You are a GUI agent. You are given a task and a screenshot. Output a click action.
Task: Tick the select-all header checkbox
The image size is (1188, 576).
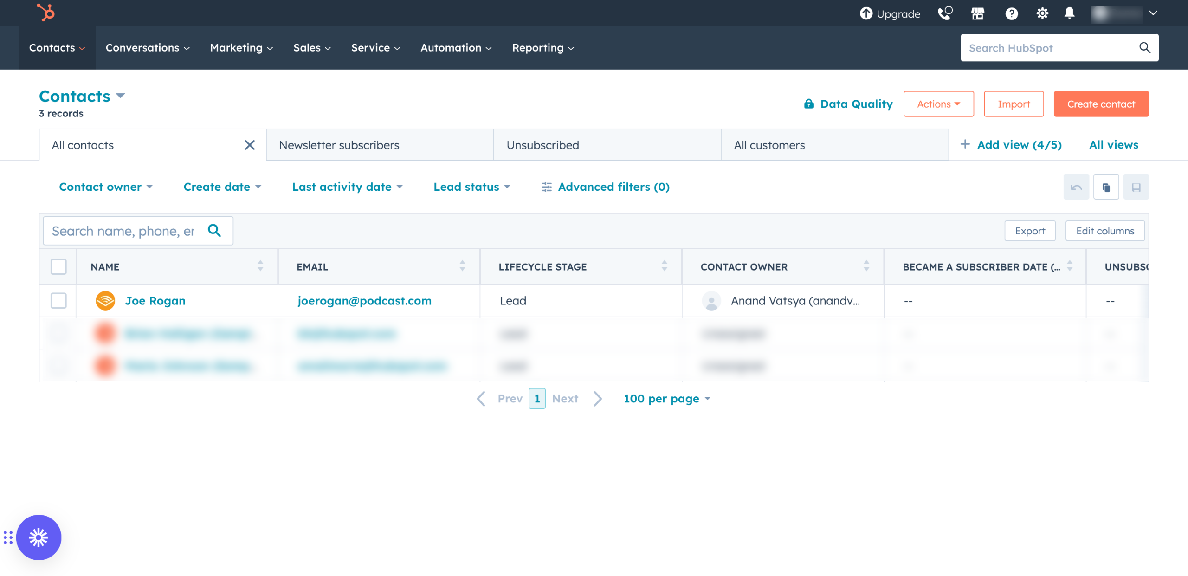tap(58, 267)
